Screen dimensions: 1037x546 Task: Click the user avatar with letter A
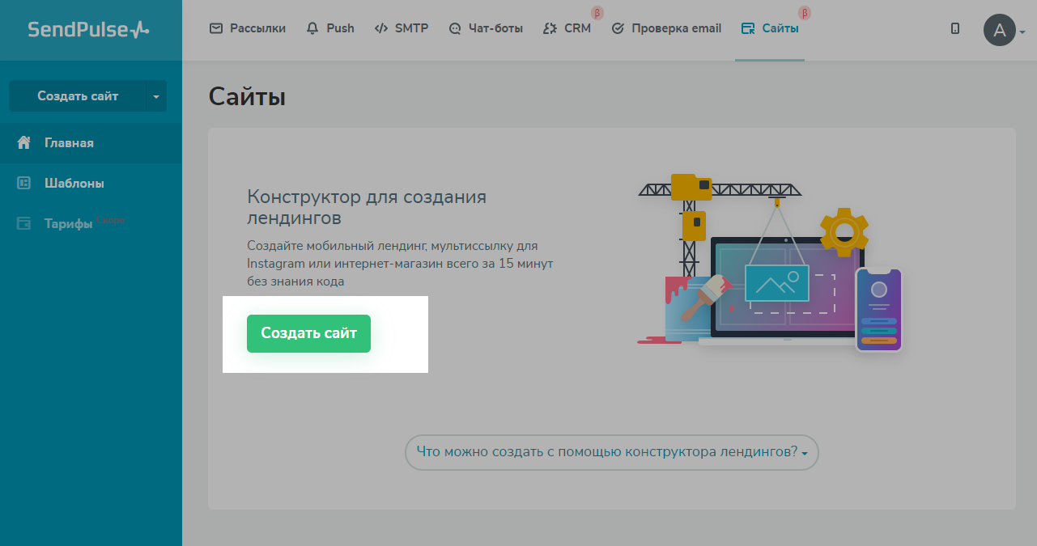(999, 31)
